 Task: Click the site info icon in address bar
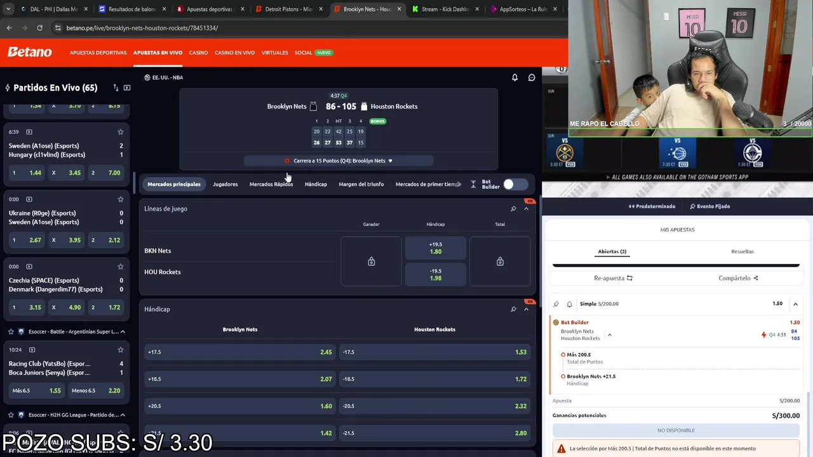tap(58, 28)
